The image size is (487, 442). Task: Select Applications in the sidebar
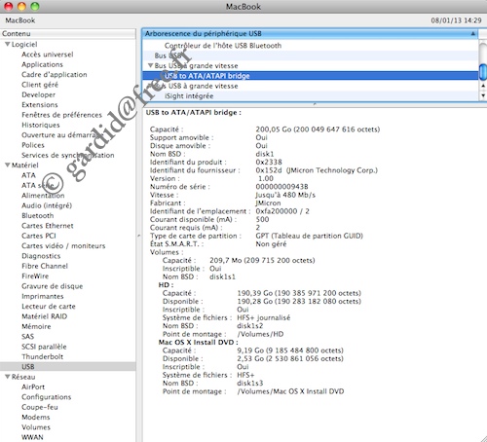pyautogui.click(x=42, y=64)
